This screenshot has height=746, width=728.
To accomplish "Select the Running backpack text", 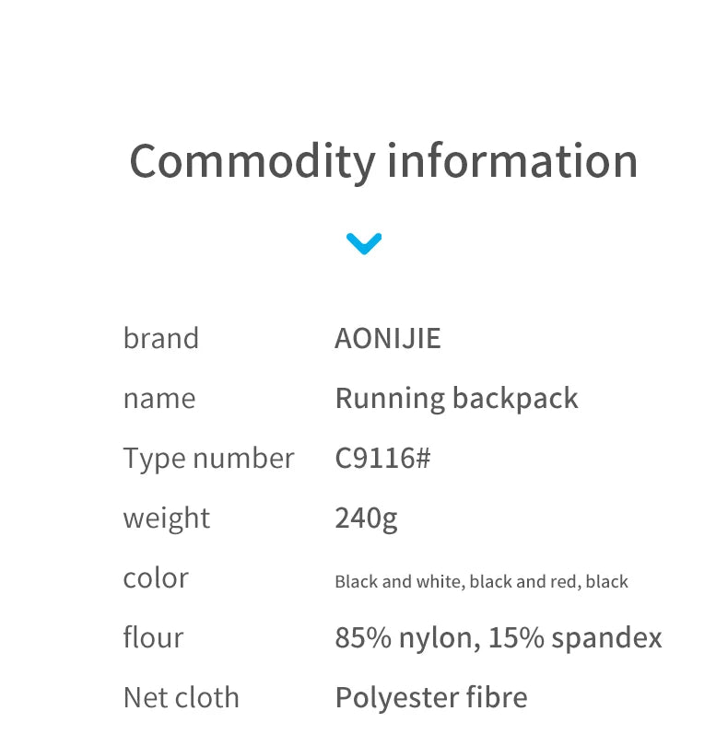I will [456, 398].
